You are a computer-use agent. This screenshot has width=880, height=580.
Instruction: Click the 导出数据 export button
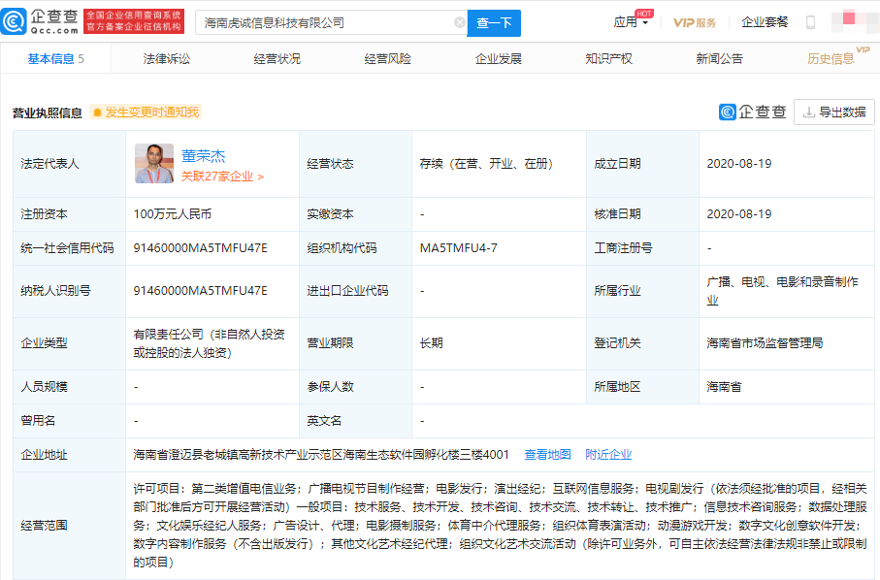point(834,113)
